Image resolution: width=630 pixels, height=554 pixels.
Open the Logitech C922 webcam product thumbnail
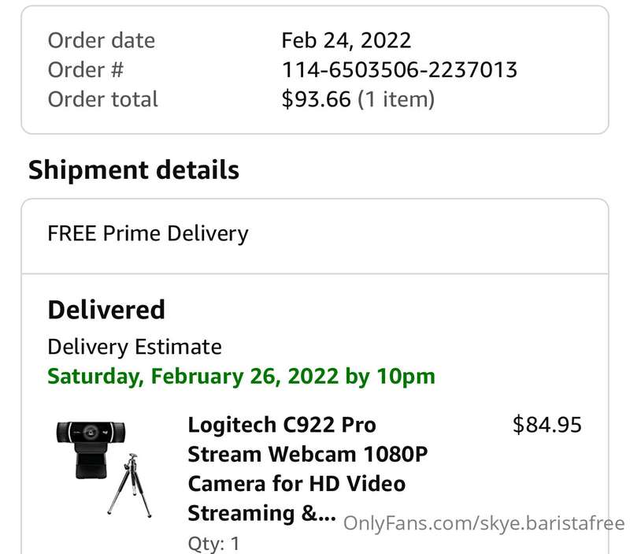(104, 468)
